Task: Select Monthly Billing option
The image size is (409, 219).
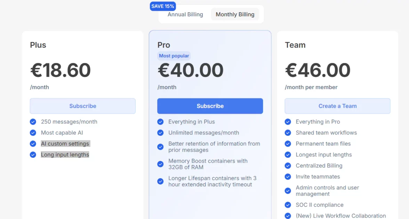Action: pyautogui.click(x=235, y=15)
